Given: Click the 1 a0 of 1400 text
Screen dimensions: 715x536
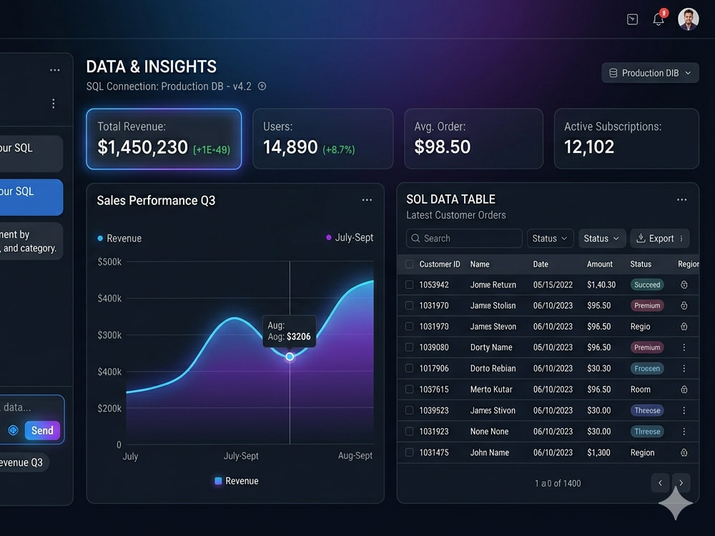Looking at the screenshot, I should point(558,483).
